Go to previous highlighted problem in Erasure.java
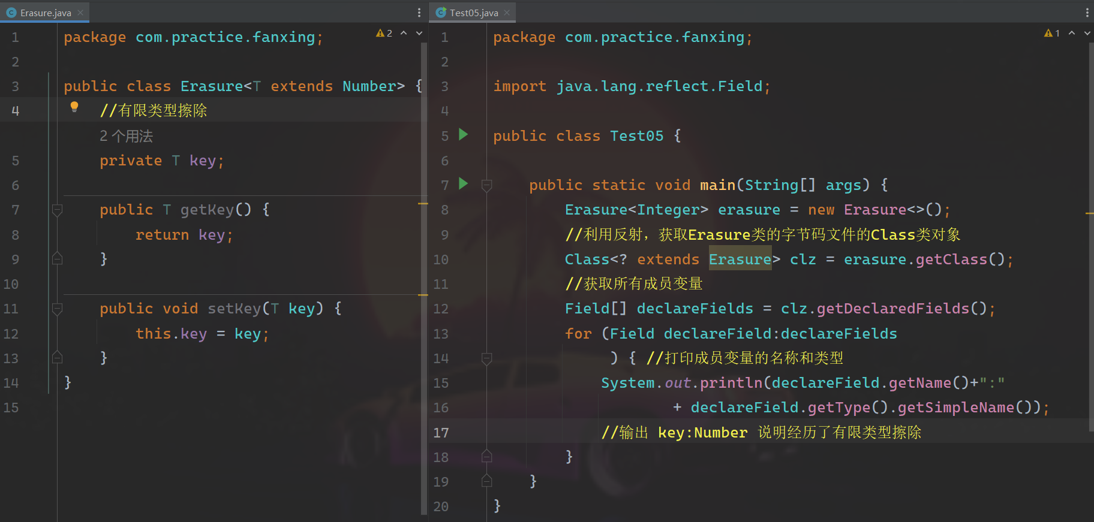The image size is (1094, 522). (x=404, y=34)
